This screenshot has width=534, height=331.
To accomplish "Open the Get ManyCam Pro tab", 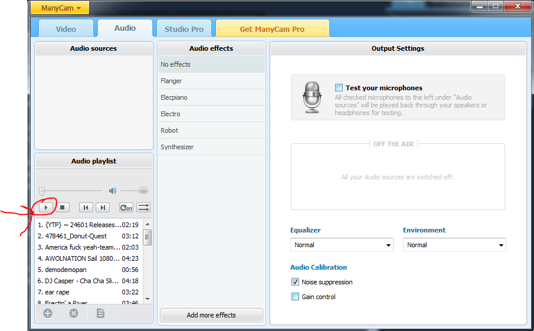I will pos(272,29).
